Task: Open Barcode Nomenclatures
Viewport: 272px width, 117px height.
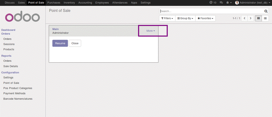Action: point(18,99)
